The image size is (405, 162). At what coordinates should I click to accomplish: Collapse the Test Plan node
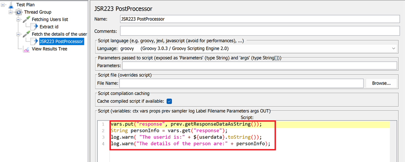click(x=2, y=4)
